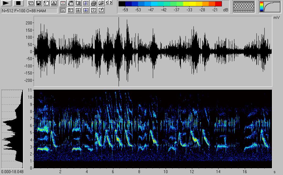Click the right arrow scroll button
The image size is (283, 175).
point(111,3)
